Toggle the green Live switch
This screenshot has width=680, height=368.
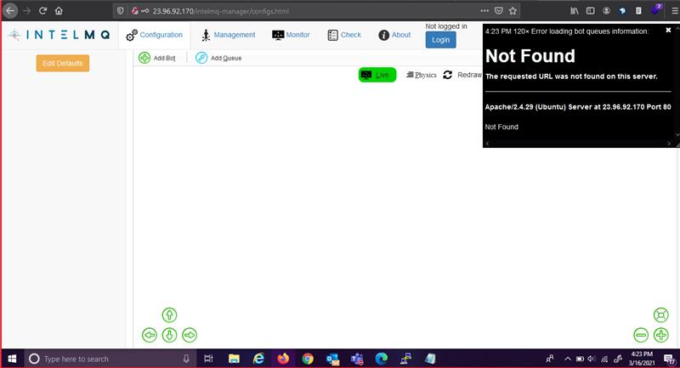[x=377, y=75]
